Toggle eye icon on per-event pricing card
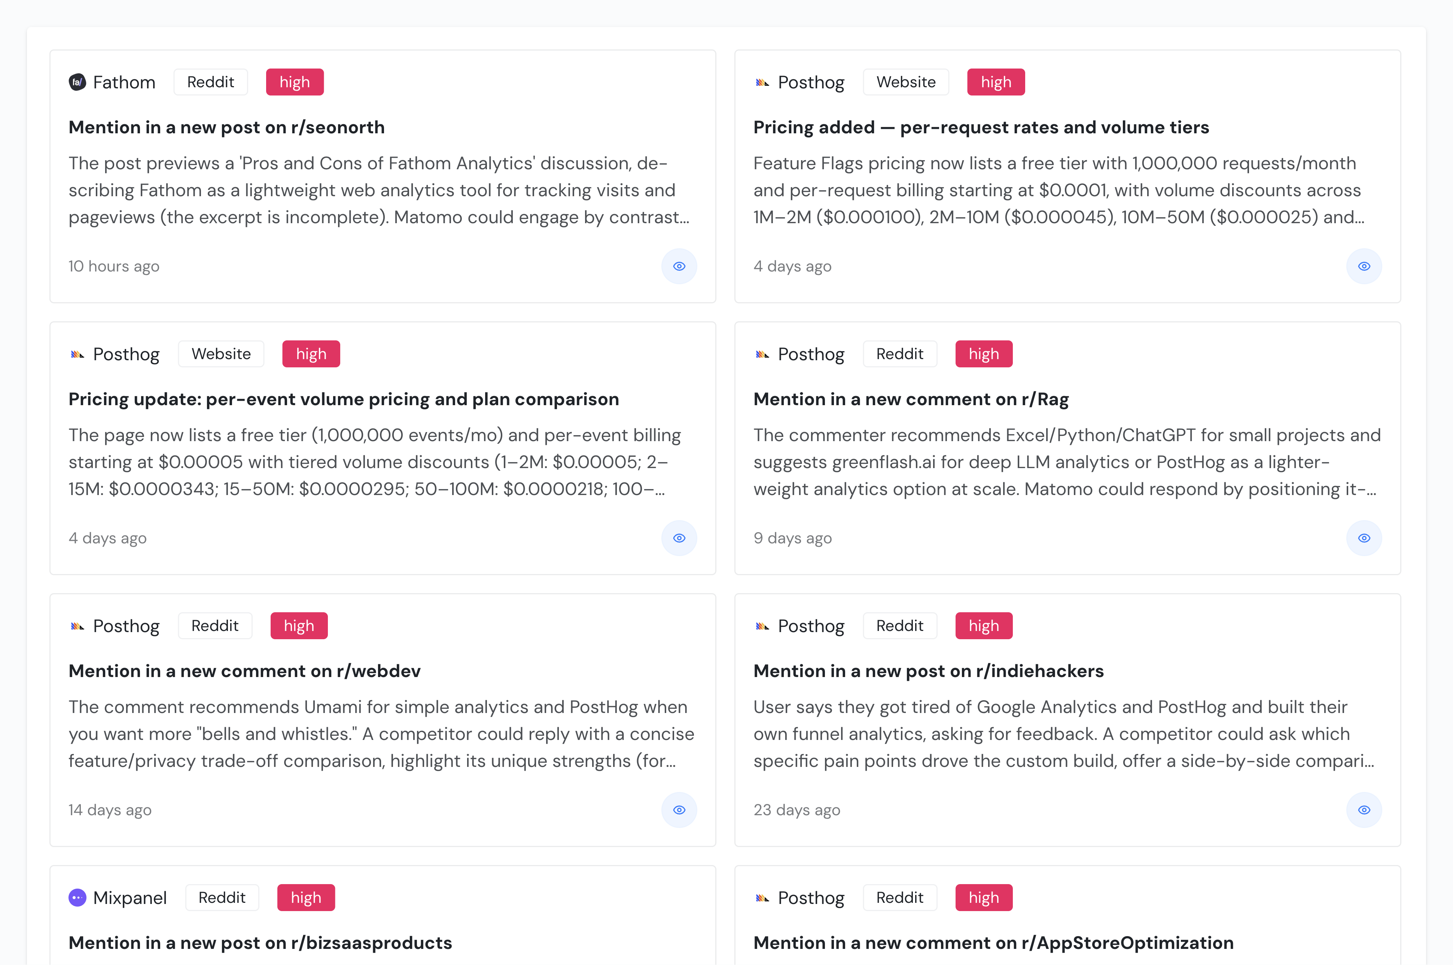The height and width of the screenshot is (965, 1453). [x=679, y=538]
